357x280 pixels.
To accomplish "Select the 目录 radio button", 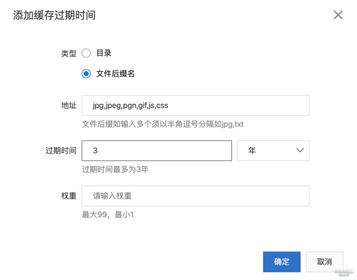I will pyautogui.click(x=86, y=53).
